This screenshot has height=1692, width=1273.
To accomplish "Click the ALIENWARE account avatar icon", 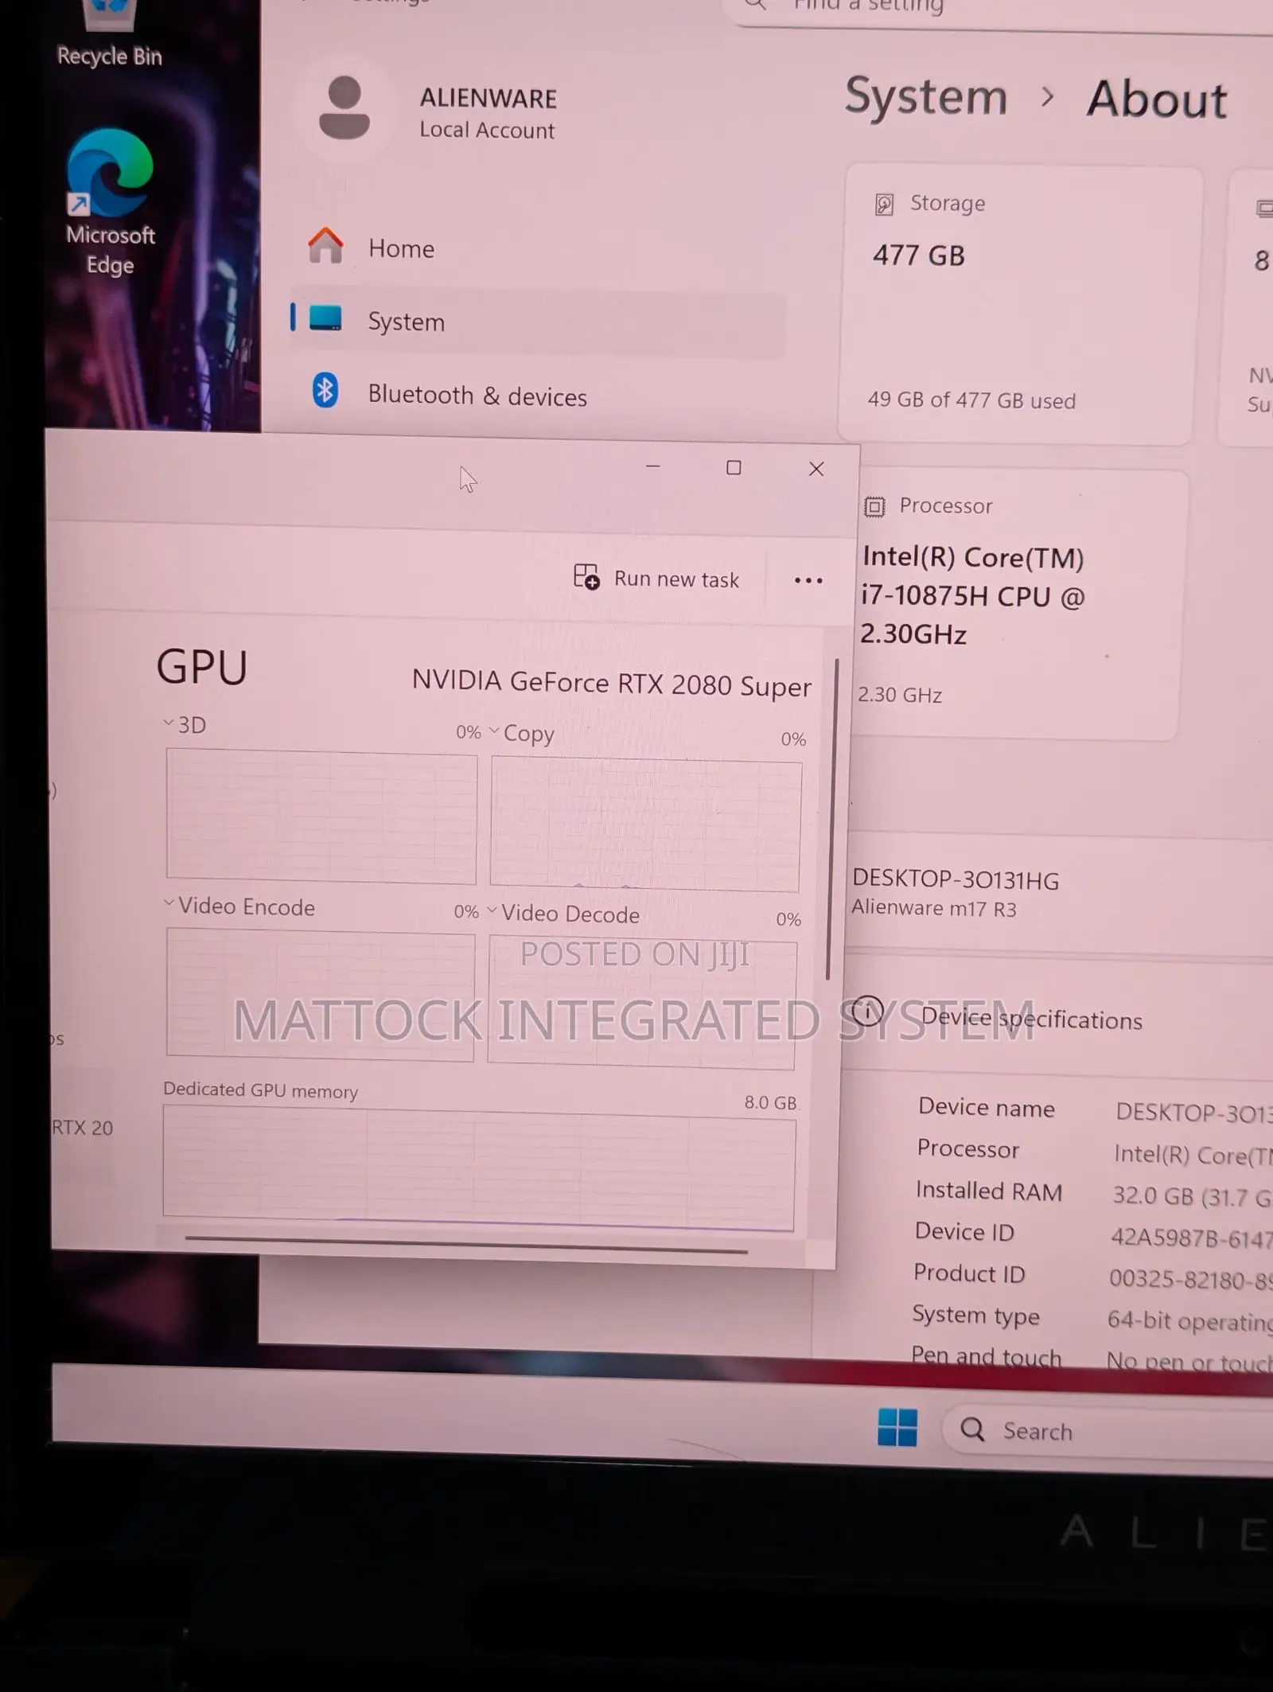I will point(345,108).
